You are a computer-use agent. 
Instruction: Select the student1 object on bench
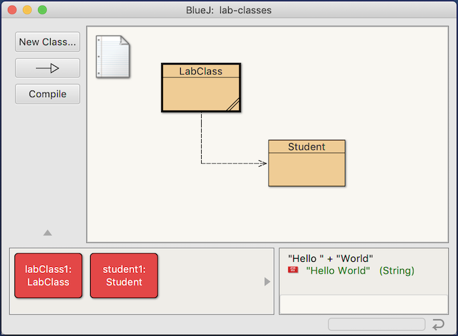pyautogui.click(x=124, y=276)
